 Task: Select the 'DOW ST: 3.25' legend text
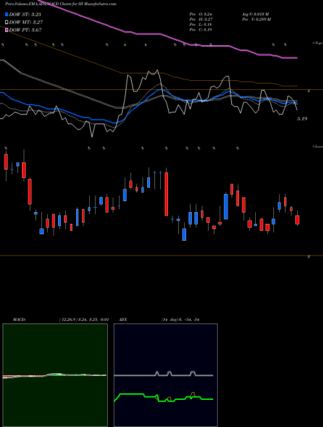[x=25, y=14]
